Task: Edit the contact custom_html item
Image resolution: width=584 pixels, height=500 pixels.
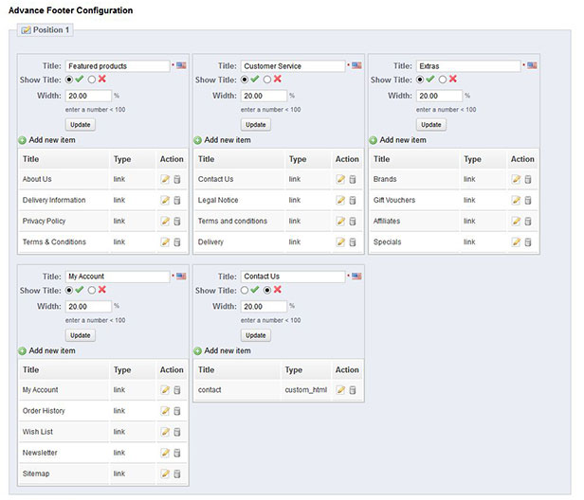Action: (340, 390)
